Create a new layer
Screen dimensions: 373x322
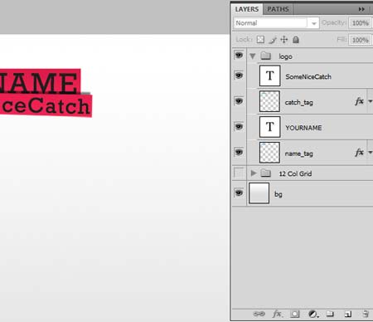pyautogui.click(x=347, y=314)
